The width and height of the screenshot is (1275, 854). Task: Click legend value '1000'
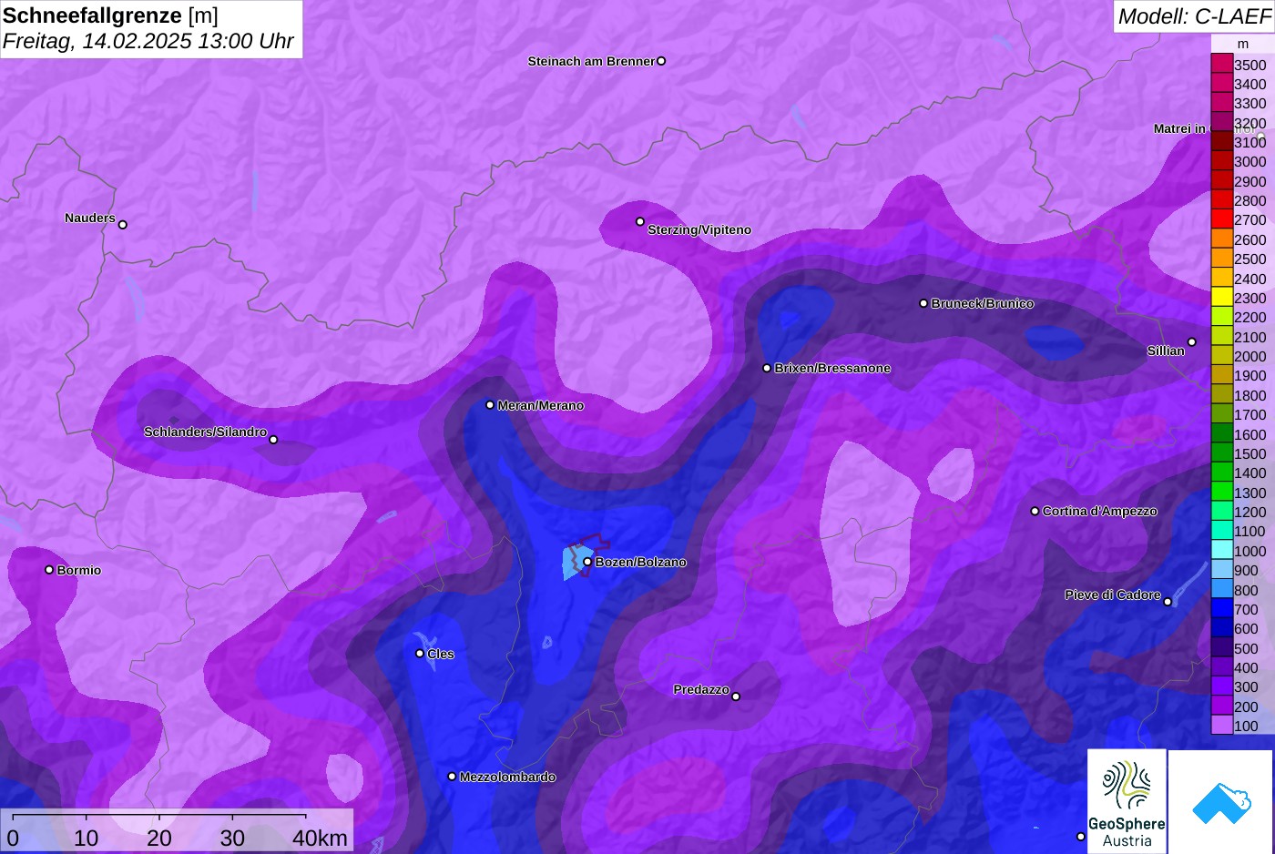(1249, 551)
